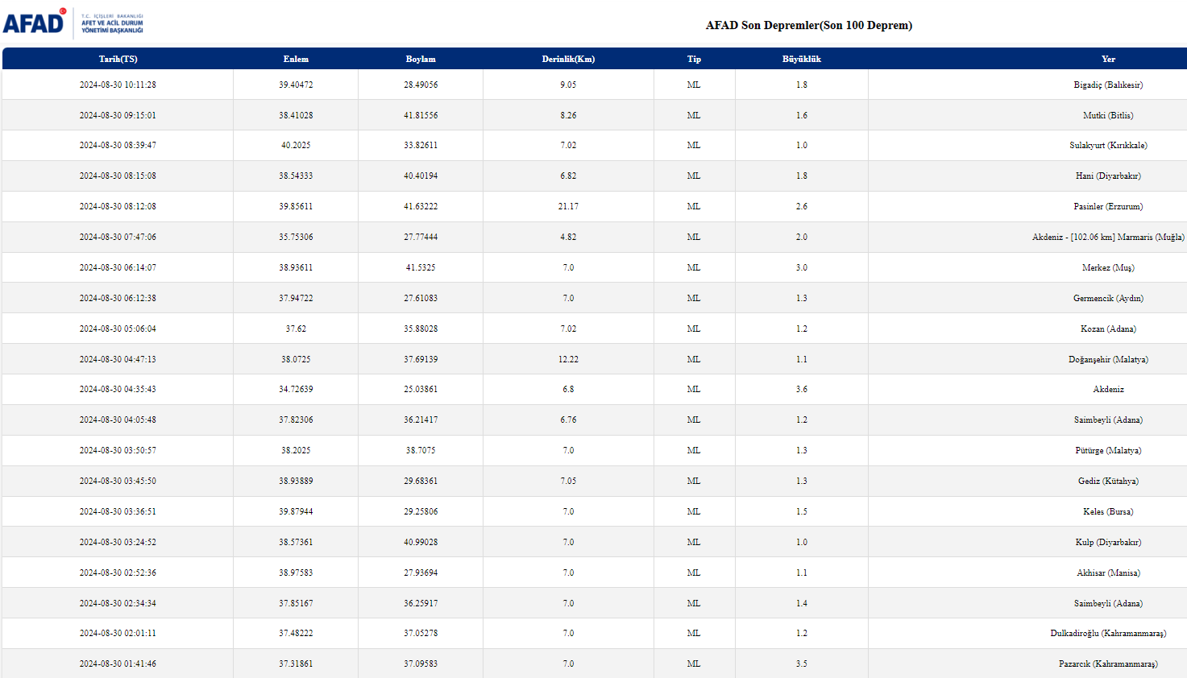The image size is (1187, 678).
Task: Click longitude value 41.81556
Action: tap(421, 115)
